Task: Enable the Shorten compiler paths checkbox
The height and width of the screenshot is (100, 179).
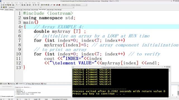Action: [1, 96]
